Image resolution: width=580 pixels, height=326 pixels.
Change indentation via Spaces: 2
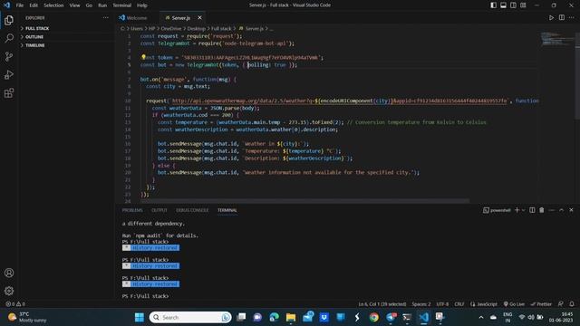click(421, 304)
